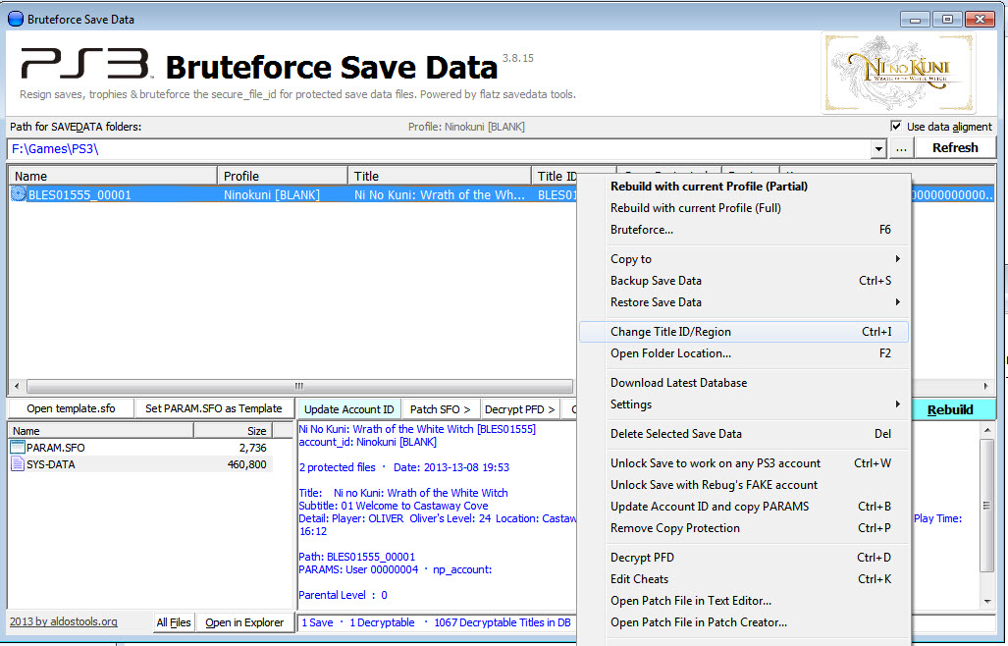Select the BLES01555_00001 save row

pos(292,194)
